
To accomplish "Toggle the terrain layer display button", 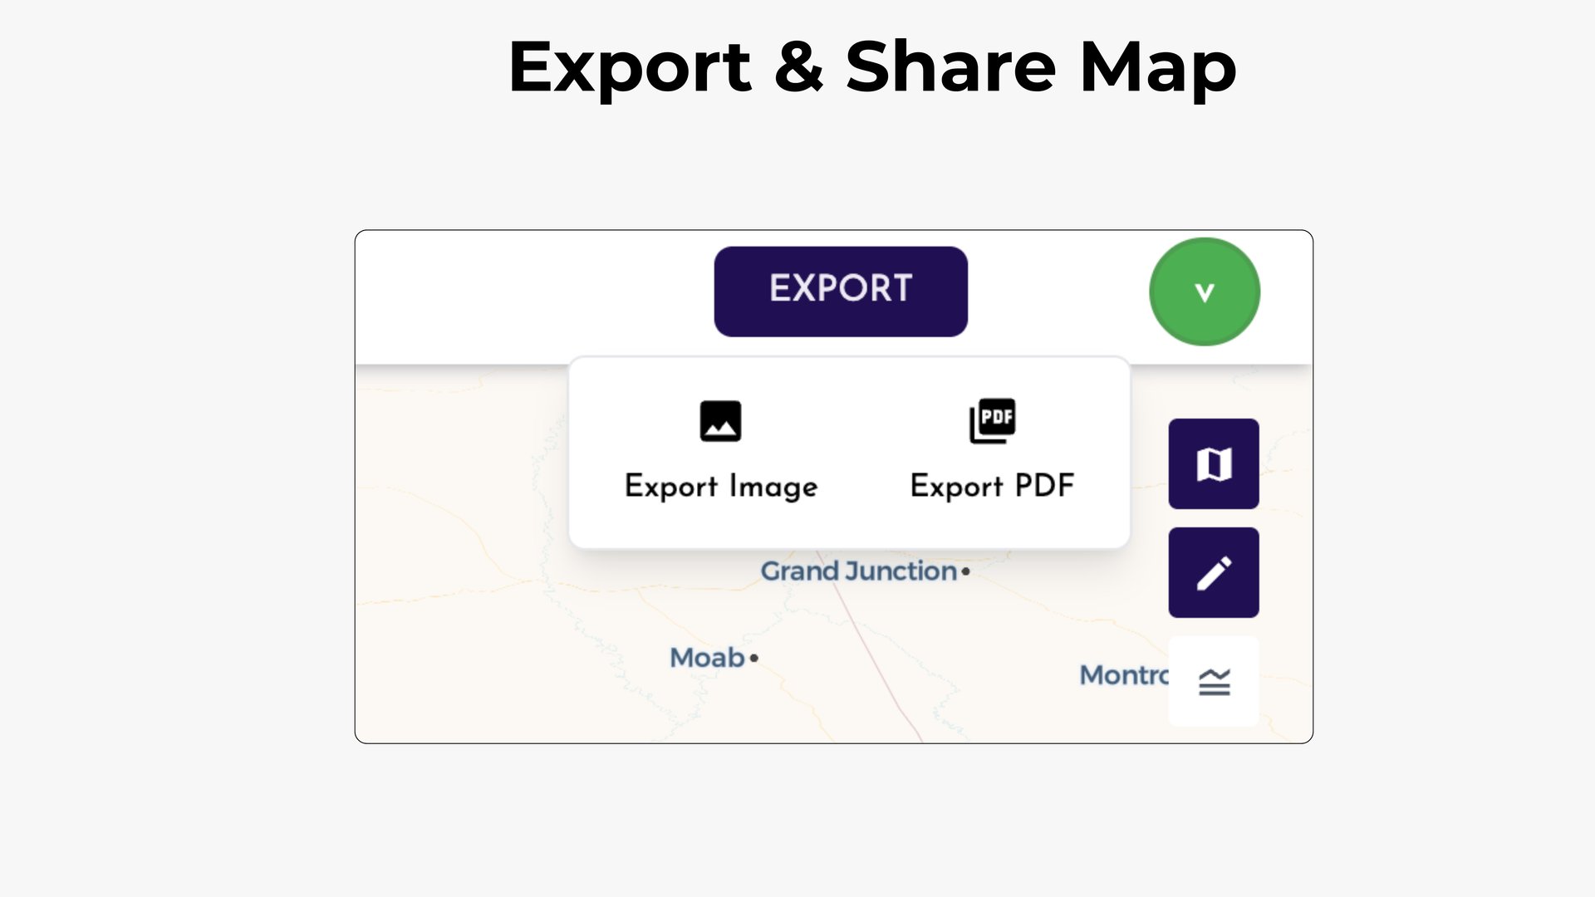I will tap(1213, 680).
